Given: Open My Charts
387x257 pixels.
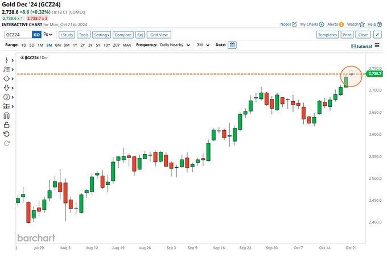Looking at the screenshot, I should (312, 24).
